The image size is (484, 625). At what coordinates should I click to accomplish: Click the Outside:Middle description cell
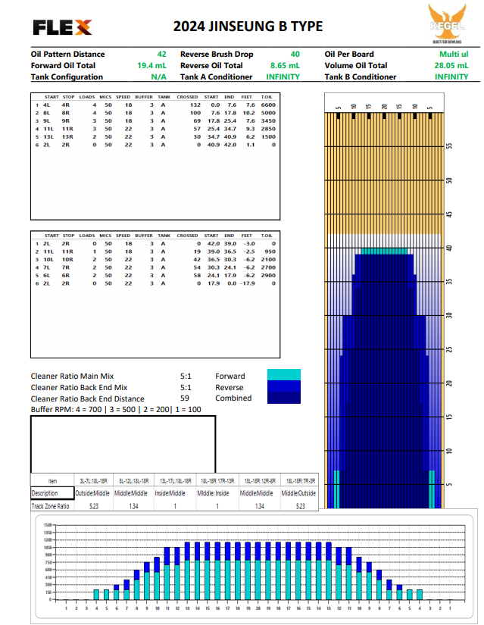pos(92,493)
